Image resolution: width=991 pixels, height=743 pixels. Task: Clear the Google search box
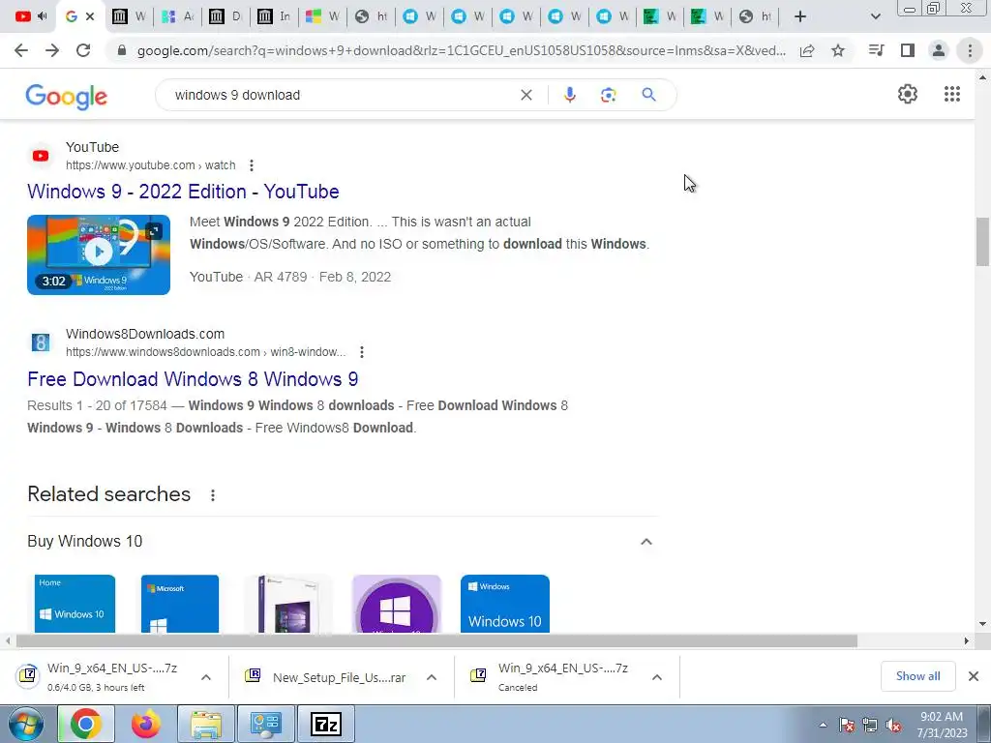[526, 95]
